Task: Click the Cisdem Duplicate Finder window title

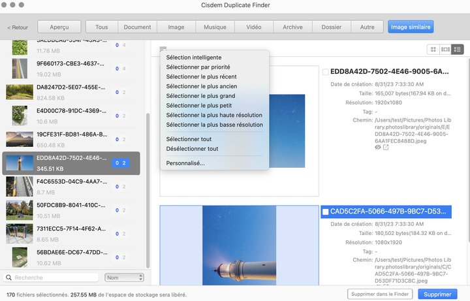Action: pos(235,5)
